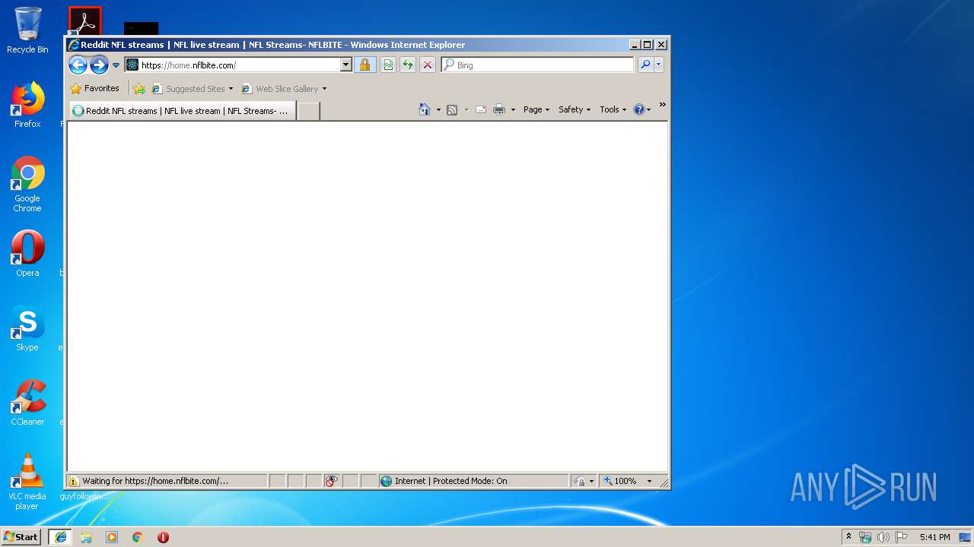Select the Recycle Bin desktop icon
Screen dimensions: 974x547
pos(27,31)
